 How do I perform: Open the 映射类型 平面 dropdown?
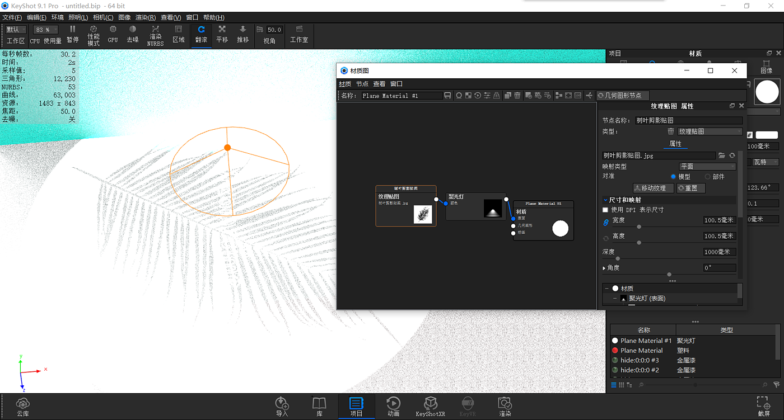point(707,166)
